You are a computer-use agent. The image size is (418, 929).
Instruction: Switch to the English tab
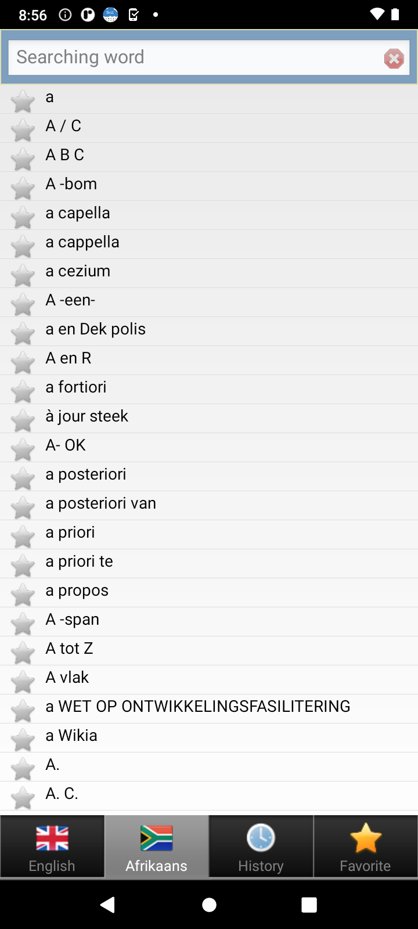[x=52, y=847]
